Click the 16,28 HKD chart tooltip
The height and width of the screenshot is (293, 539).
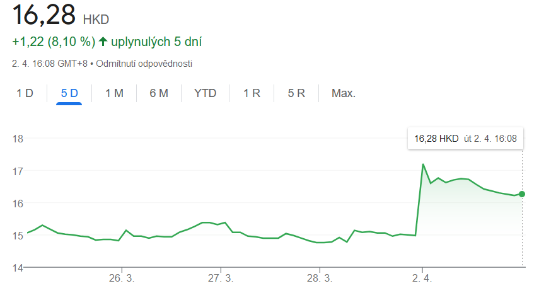465,138
